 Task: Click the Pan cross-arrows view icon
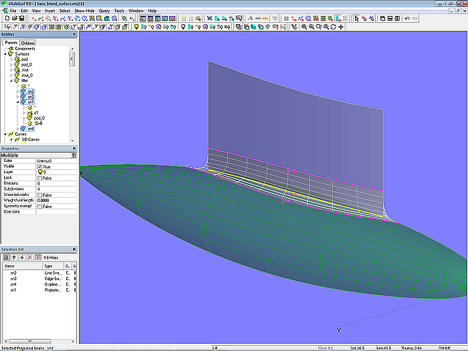tap(341, 27)
